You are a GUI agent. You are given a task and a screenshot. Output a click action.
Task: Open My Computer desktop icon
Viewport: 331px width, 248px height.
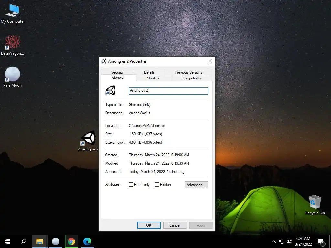point(13,13)
